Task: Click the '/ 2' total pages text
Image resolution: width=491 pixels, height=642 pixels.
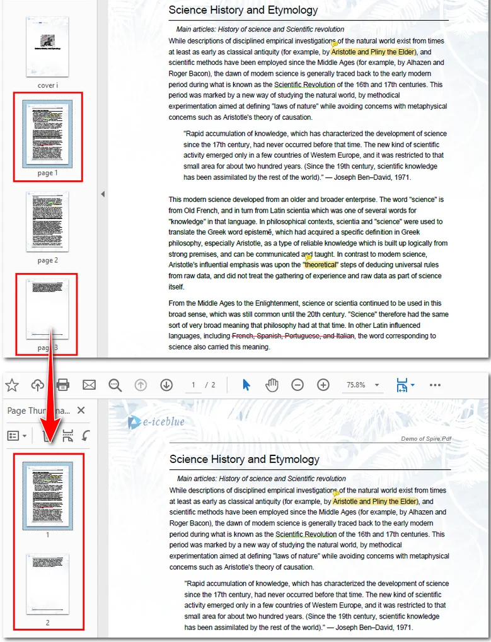Action: (x=210, y=385)
